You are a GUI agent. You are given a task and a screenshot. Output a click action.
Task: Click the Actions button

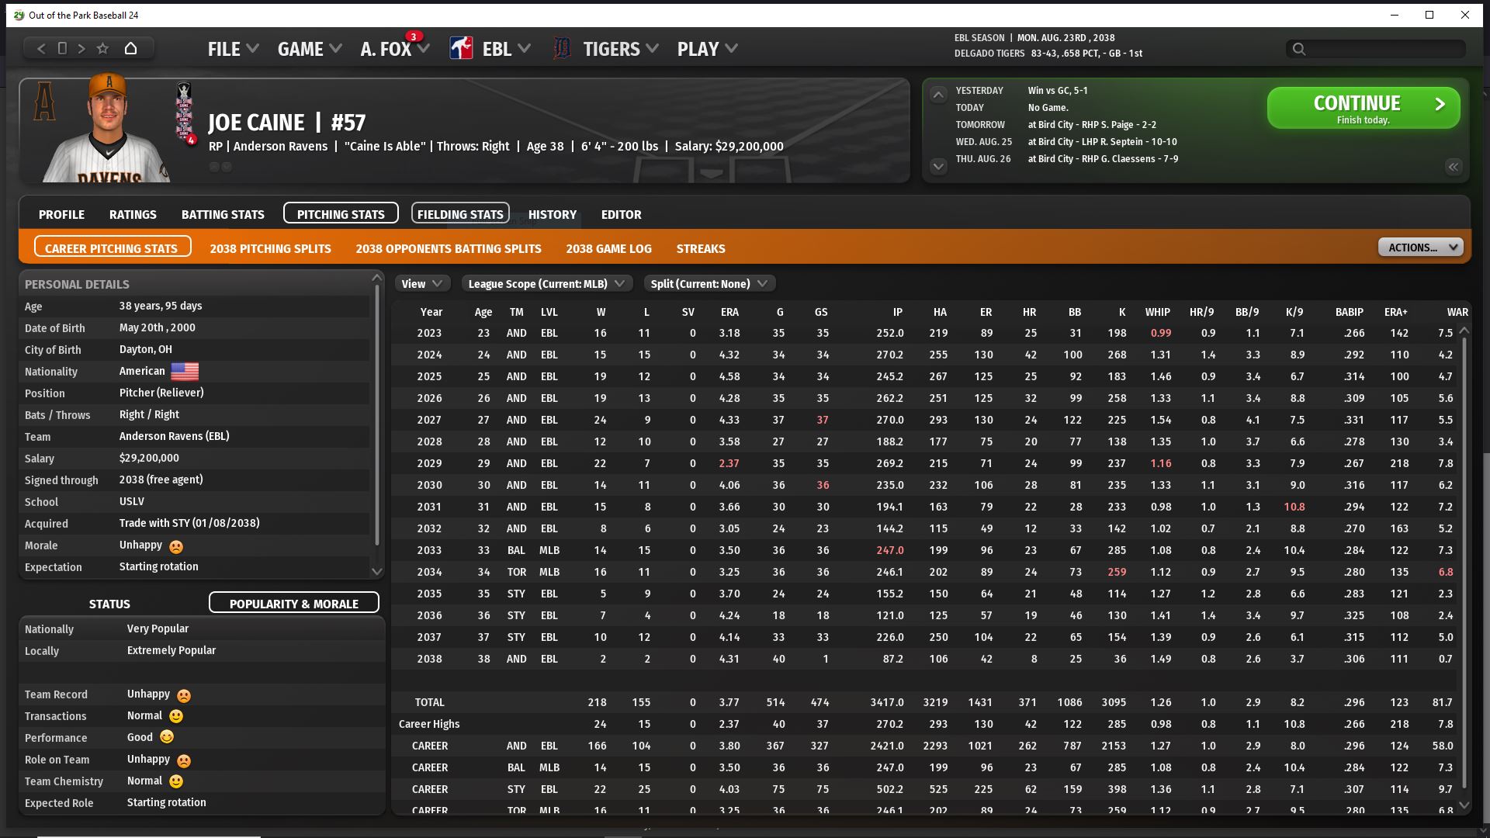coord(1420,248)
